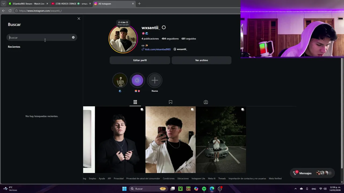Clear the Buscar search field
This screenshot has height=193, width=344.
(x=73, y=37)
